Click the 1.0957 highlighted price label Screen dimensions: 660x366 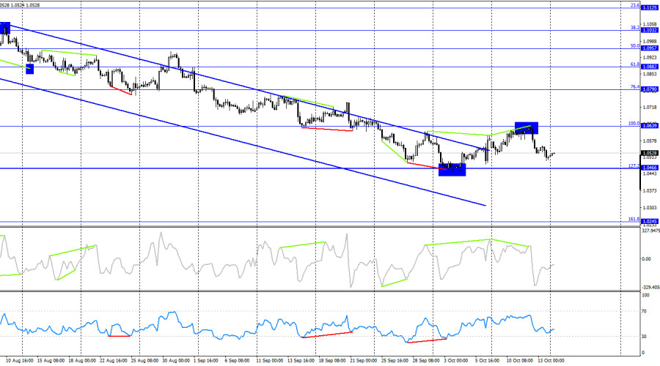[x=650, y=48]
